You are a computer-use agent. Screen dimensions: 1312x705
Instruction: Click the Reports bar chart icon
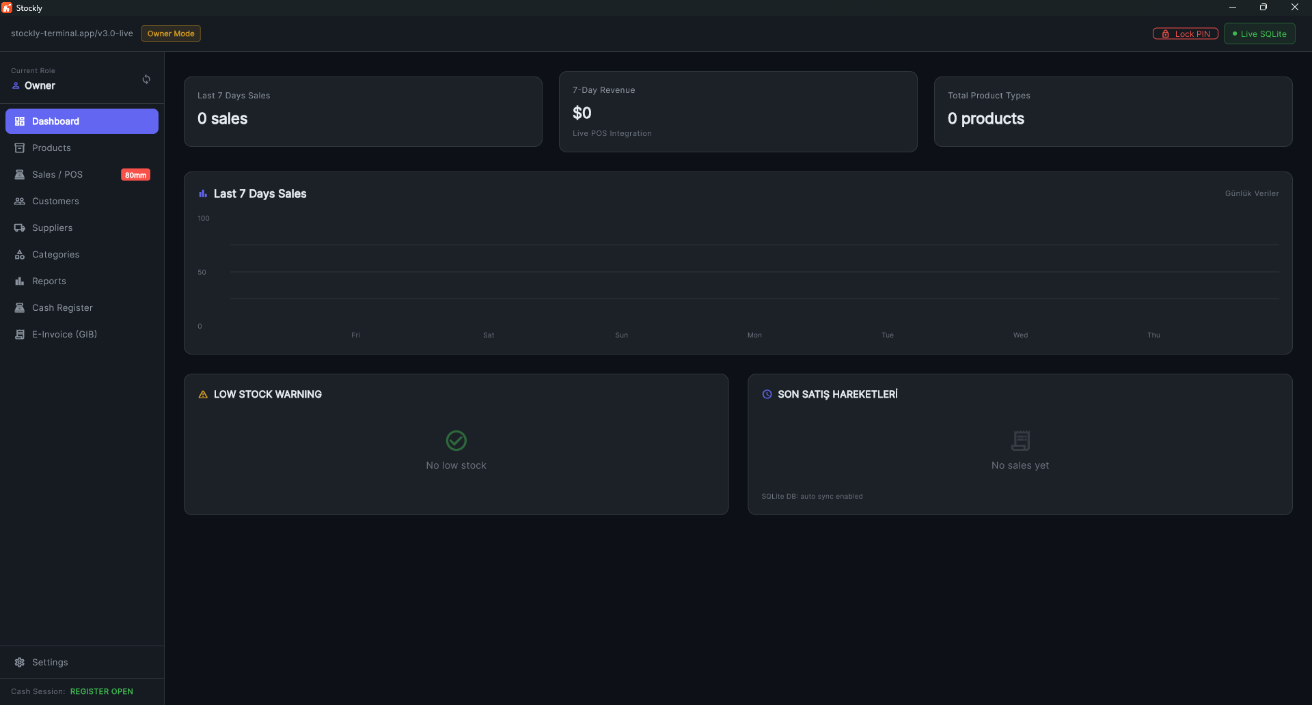click(20, 281)
